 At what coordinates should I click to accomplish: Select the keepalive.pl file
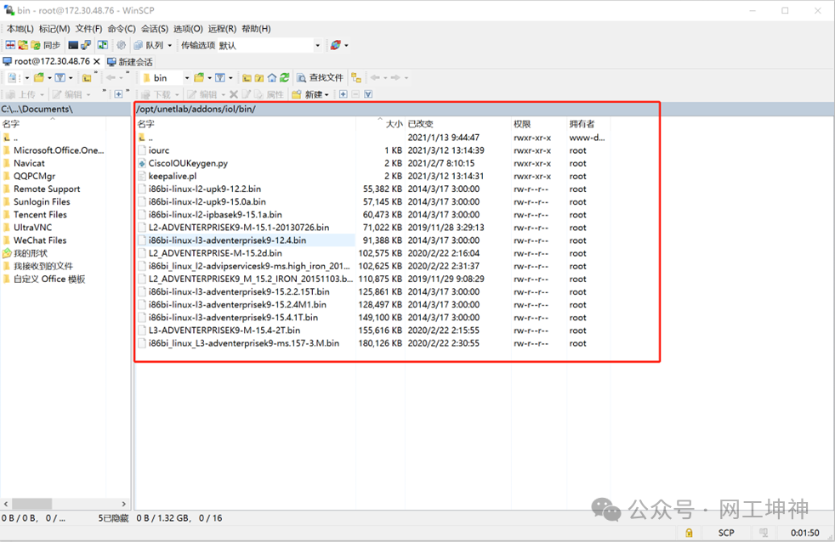point(173,176)
